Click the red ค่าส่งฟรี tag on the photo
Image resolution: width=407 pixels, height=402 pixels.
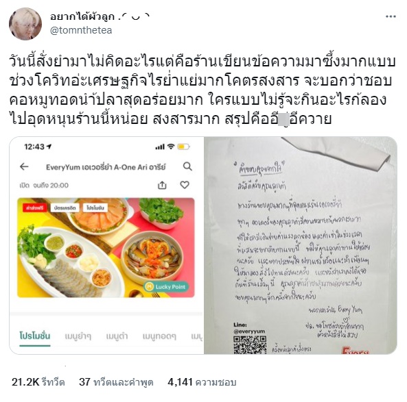(34, 208)
